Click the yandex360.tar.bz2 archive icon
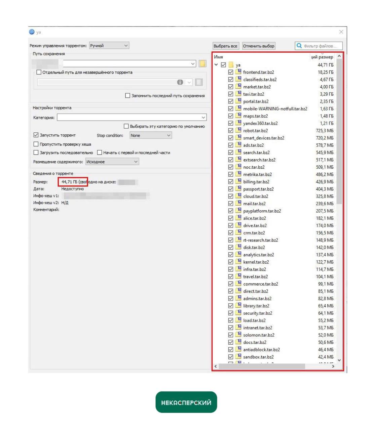375x430 pixels. pos(238,123)
